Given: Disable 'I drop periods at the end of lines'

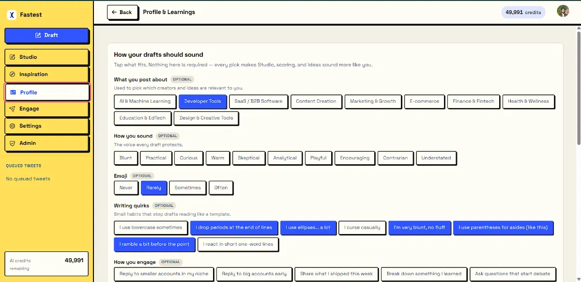Looking at the screenshot, I should (234, 228).
